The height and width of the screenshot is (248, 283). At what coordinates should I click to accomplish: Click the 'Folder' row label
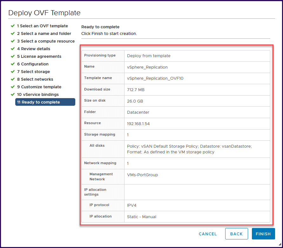pos(90,112)
